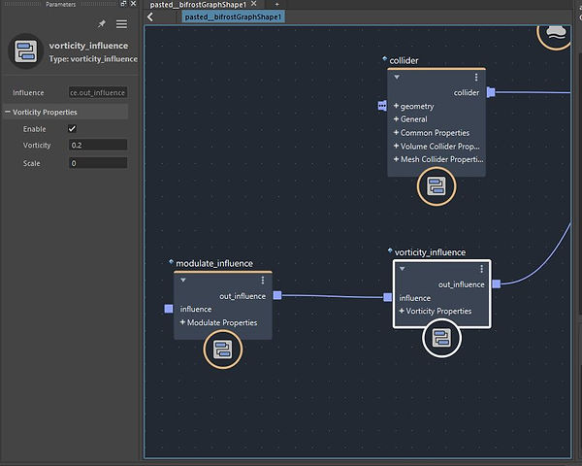Close the pasted_bifrostGraphShape1 tab
Image resolution: width=582 pixels, height=466 pixels.
[x=254, y=4]
